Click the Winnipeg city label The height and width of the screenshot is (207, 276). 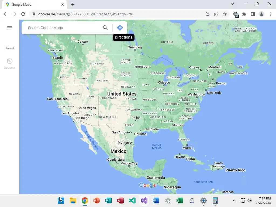point(135,47)
